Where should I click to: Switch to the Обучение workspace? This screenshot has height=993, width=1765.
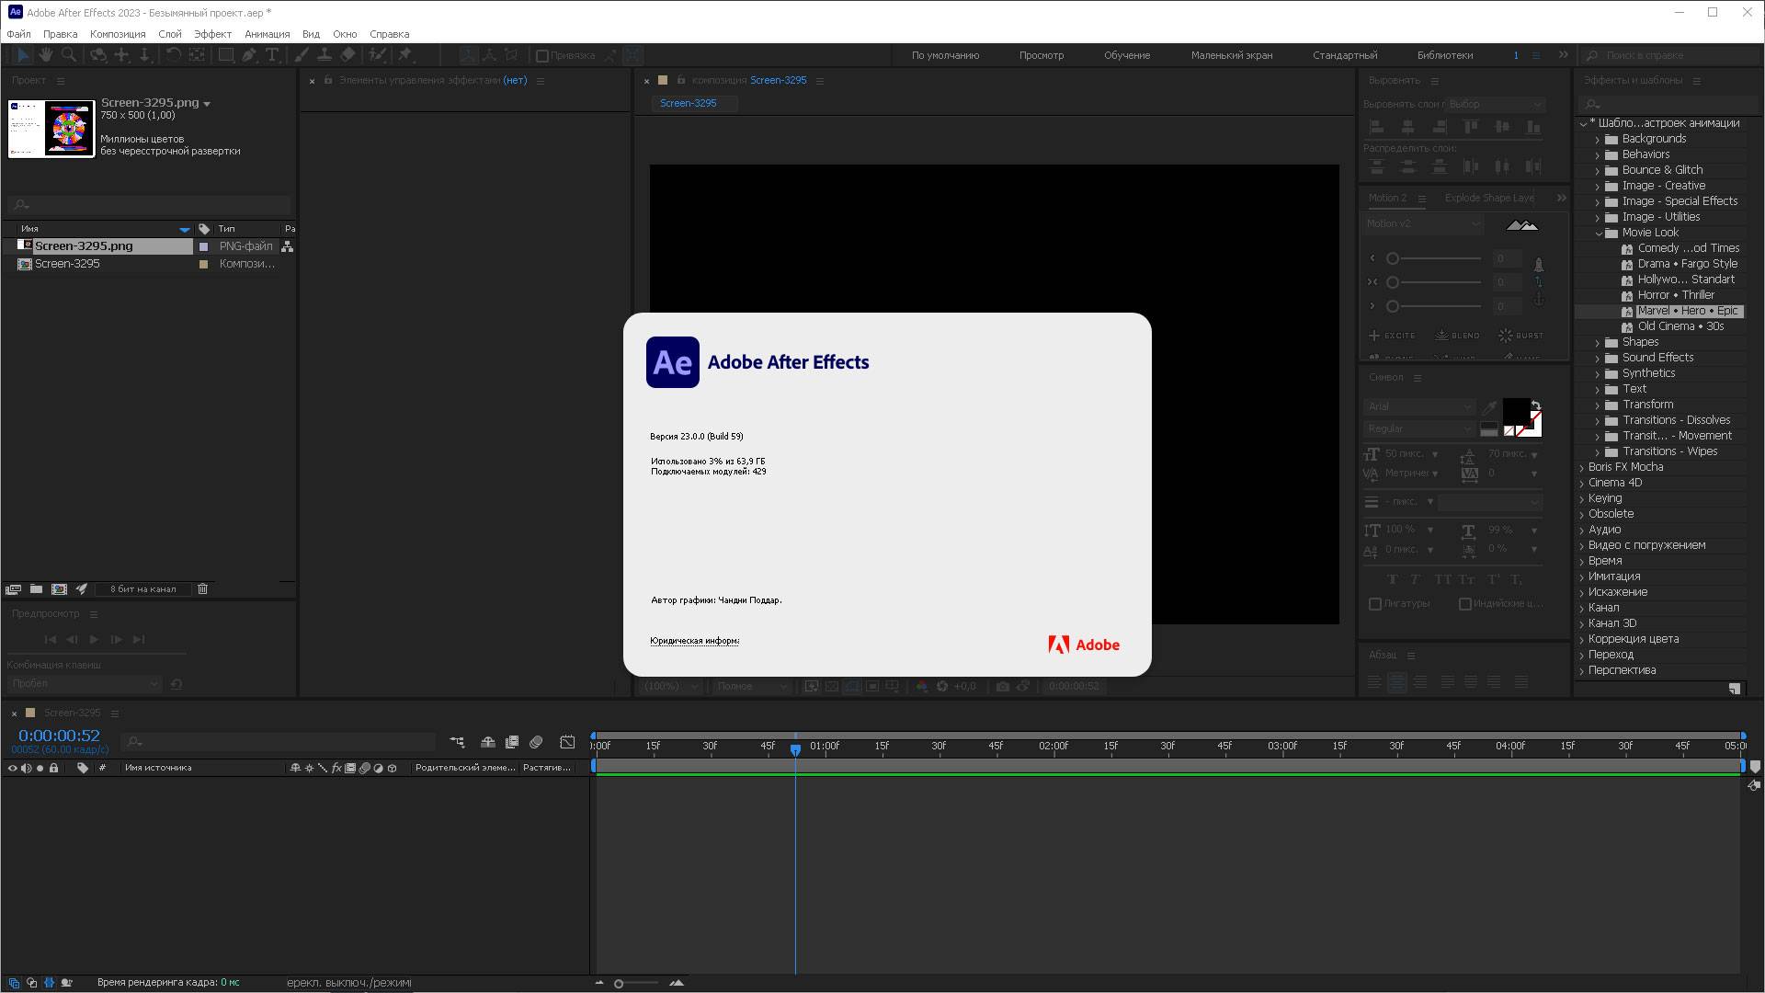click(x=1127, y=55)
